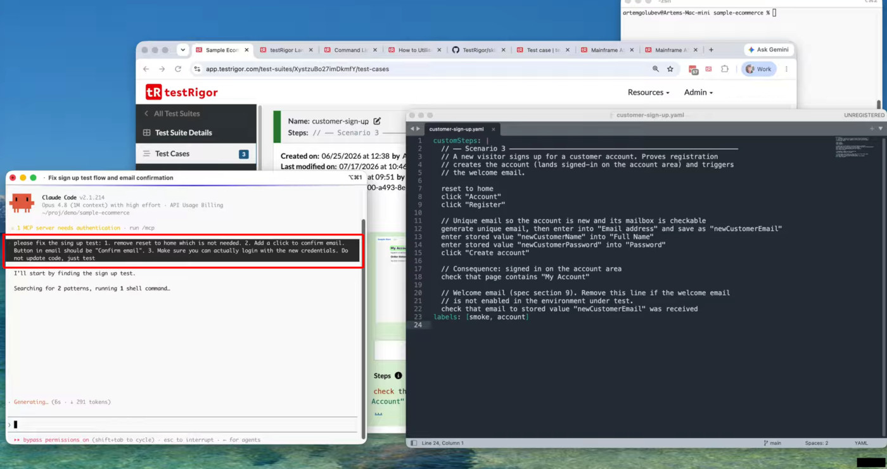
Task: Open Chrome three-dot menu
Action: tap(786, 69)
